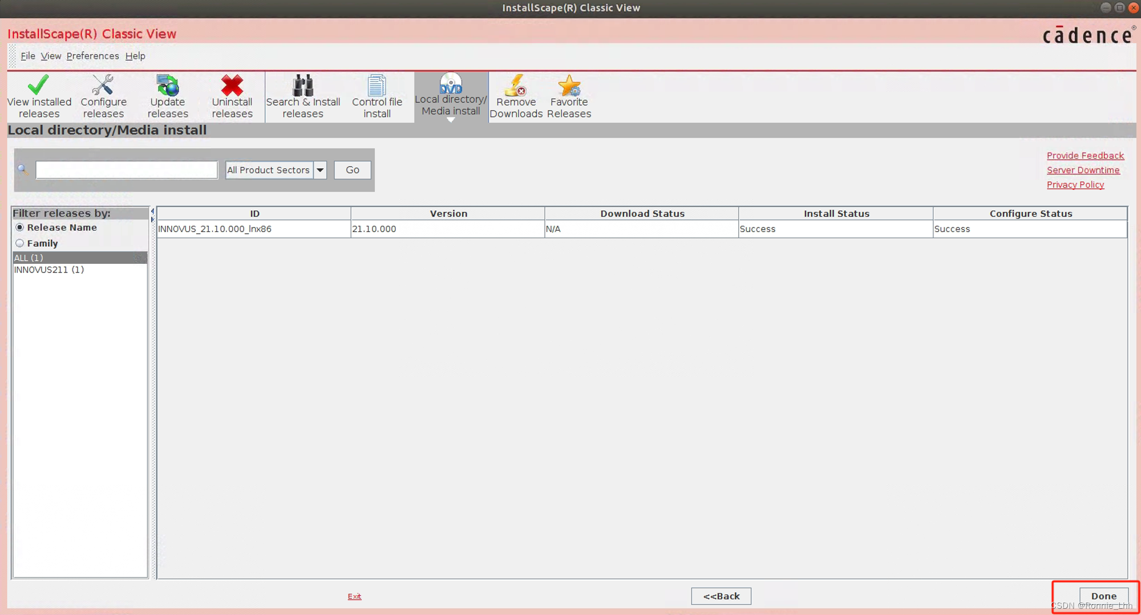Open the File menu

tap(28, 56)
